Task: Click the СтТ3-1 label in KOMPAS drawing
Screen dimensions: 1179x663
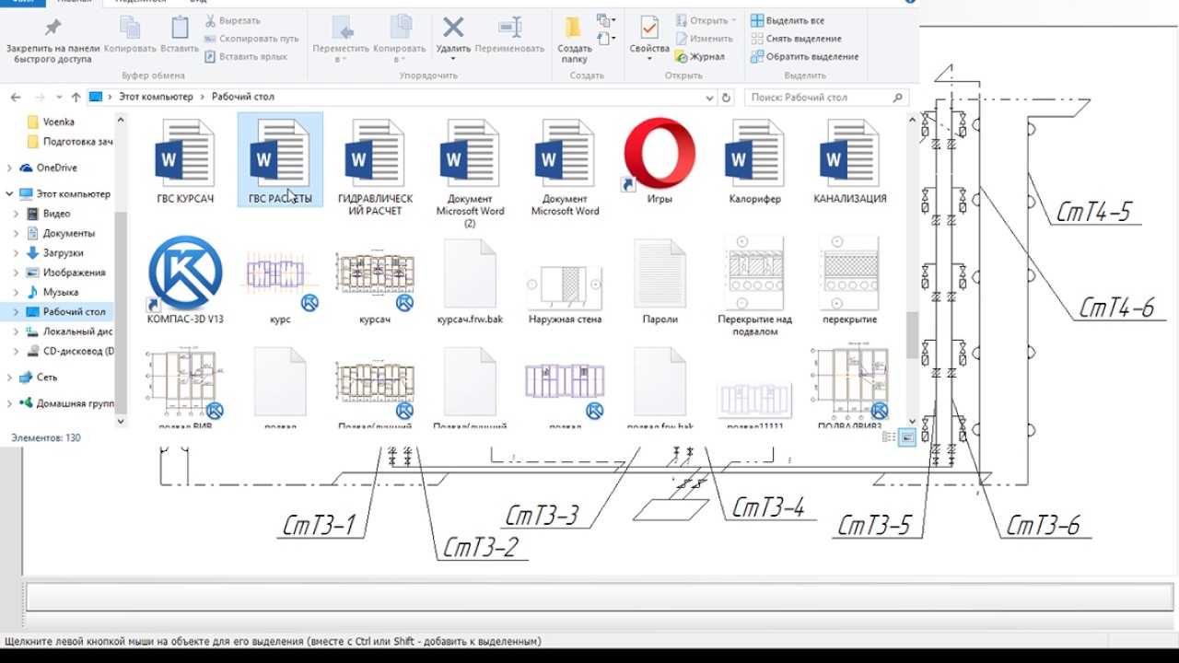Action: pos(319,526)
